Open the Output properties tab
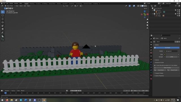This screenshot has width=181, height=102. coord(151,45)
